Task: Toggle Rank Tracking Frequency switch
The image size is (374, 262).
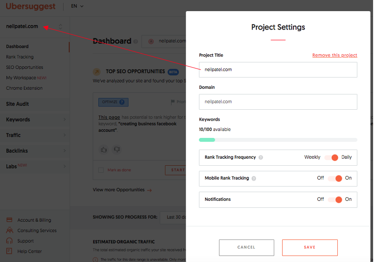Action: click(x=331, y=157)
